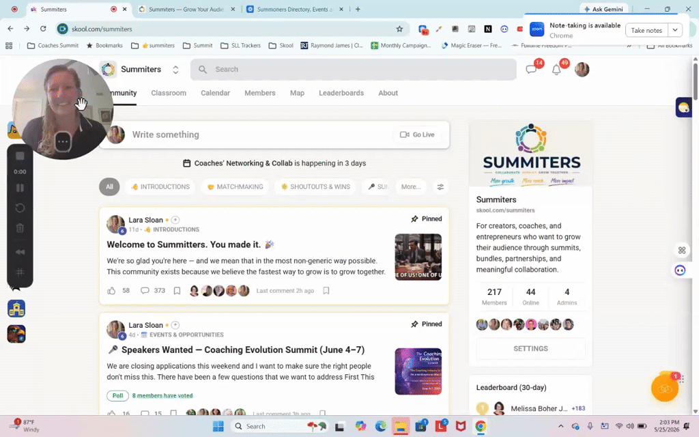Click the Poll badge on Speakers post
This screenshot has width=699, height=437.
click(x=117, y=395)
